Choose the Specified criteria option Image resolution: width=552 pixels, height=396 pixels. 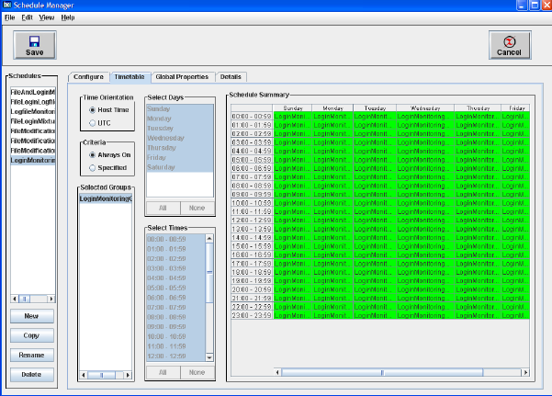[x=92, y=168]
